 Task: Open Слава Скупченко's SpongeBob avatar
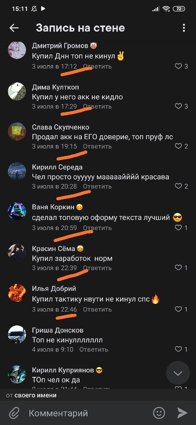(x=17, y=131)
